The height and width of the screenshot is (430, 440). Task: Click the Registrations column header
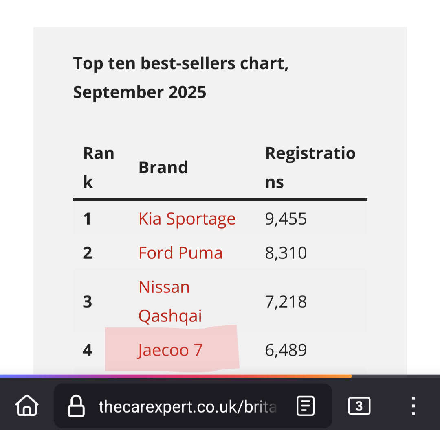[310, 168]
